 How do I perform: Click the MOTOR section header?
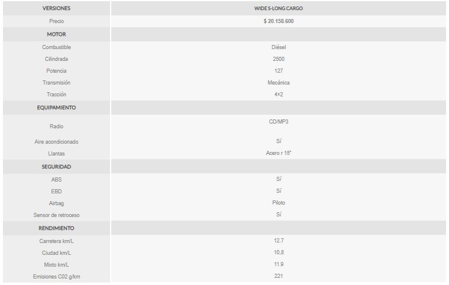point(56,34)
